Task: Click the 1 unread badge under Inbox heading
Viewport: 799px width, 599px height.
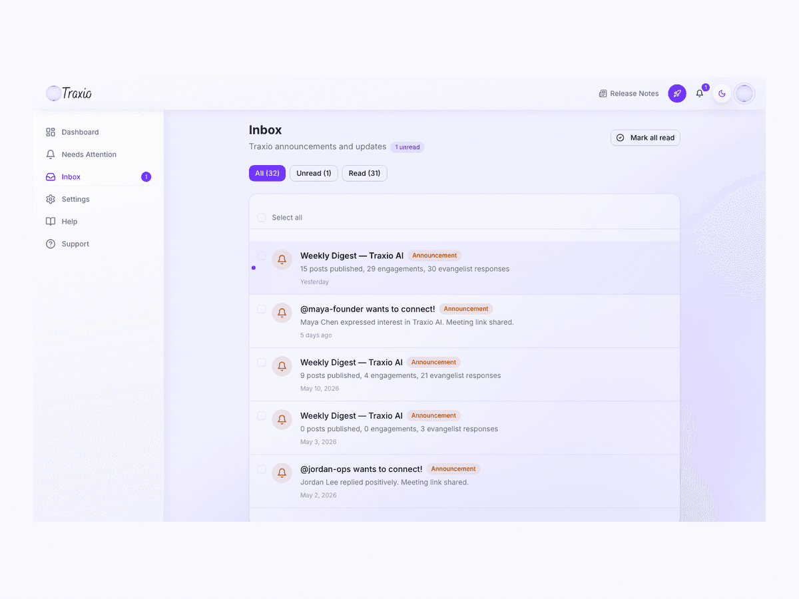Action: click(407, 147)
